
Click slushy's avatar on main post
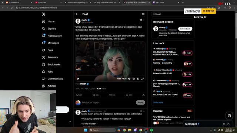[78, 21]
